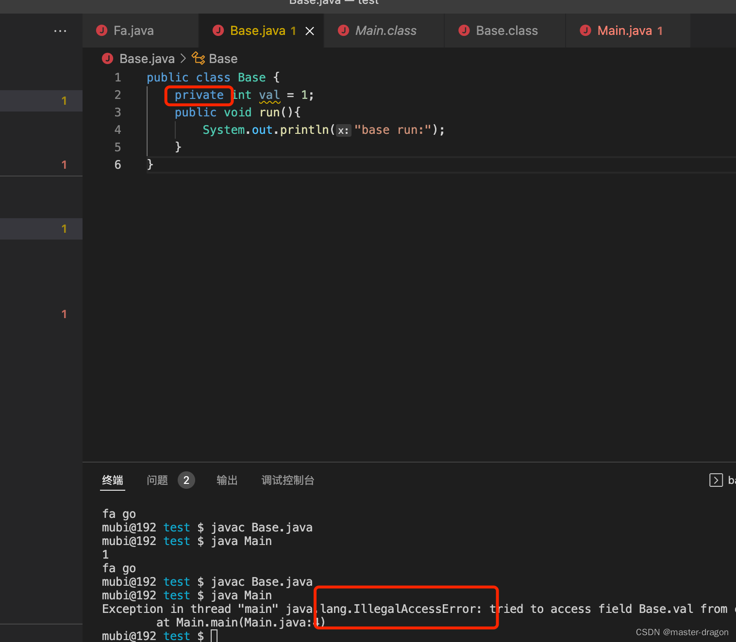This screenshot has height=642, width=736.
Task: Select Base.java in the breadcrumb
Action: point(147,59)
